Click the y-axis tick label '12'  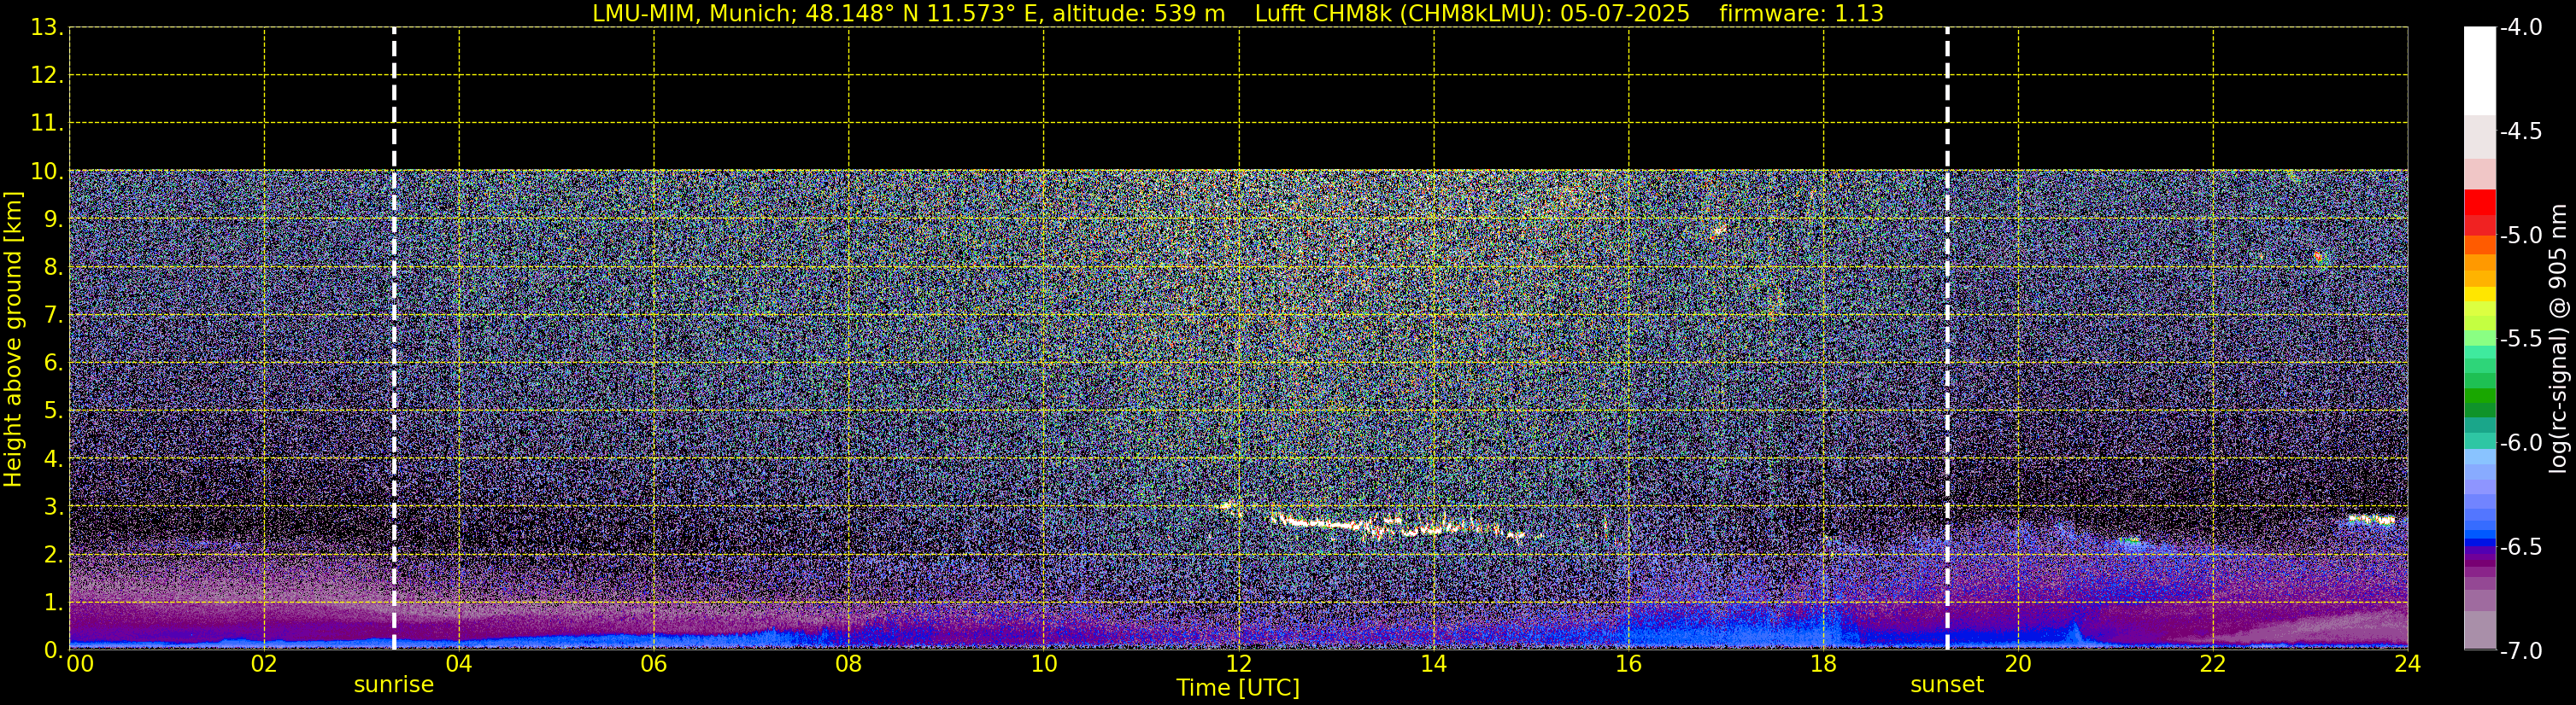[x=45, y=76]
